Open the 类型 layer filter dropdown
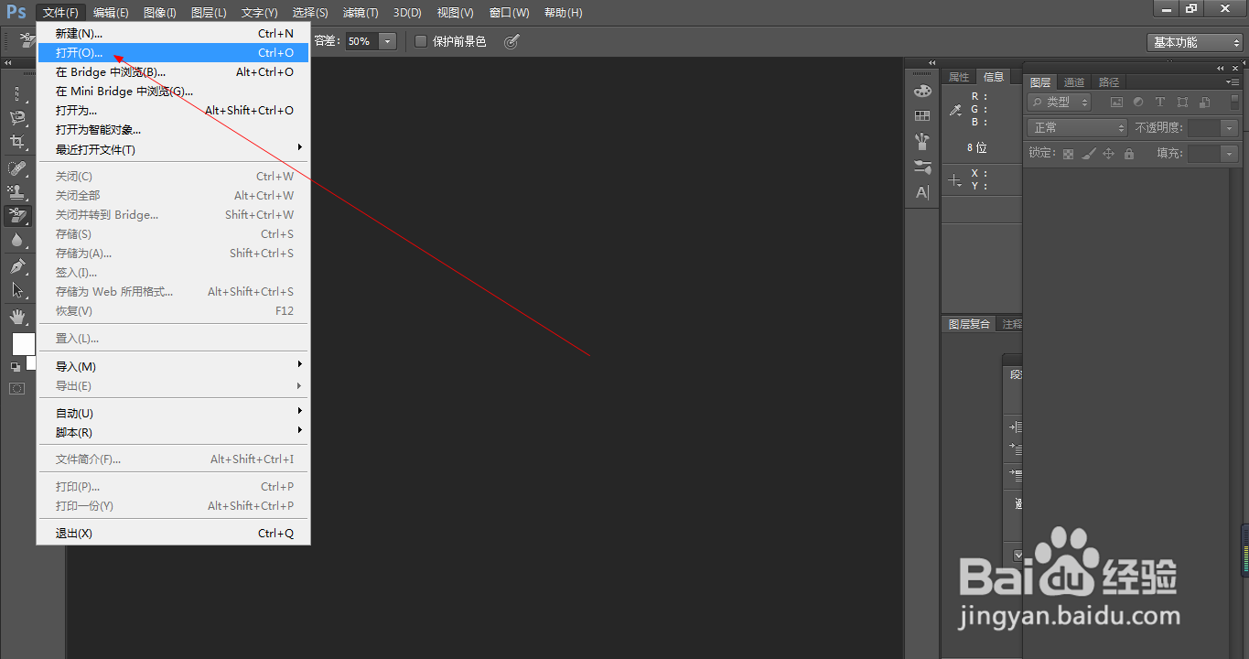 (1060, 103)
